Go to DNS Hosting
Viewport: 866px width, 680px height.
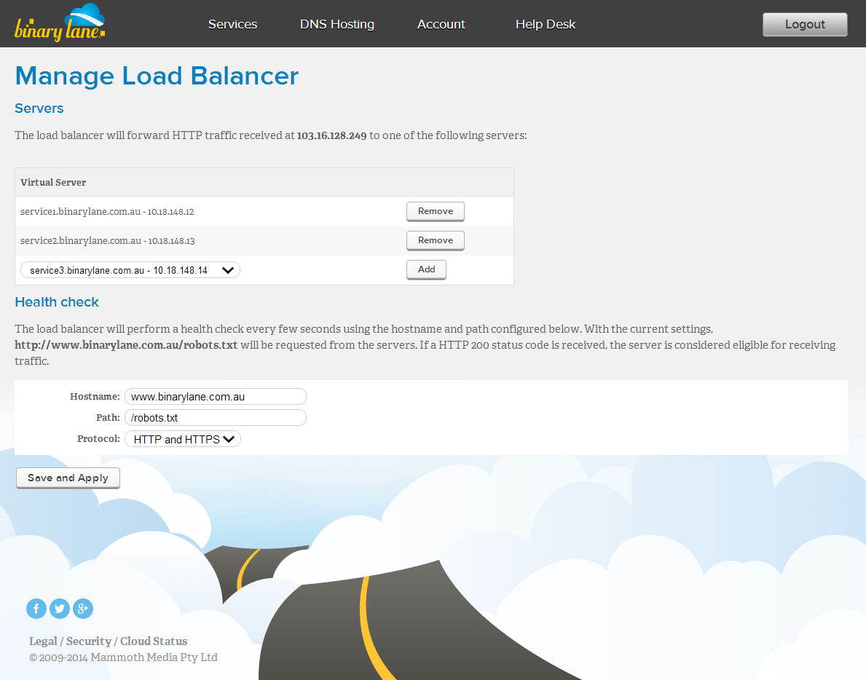point(337,24)
